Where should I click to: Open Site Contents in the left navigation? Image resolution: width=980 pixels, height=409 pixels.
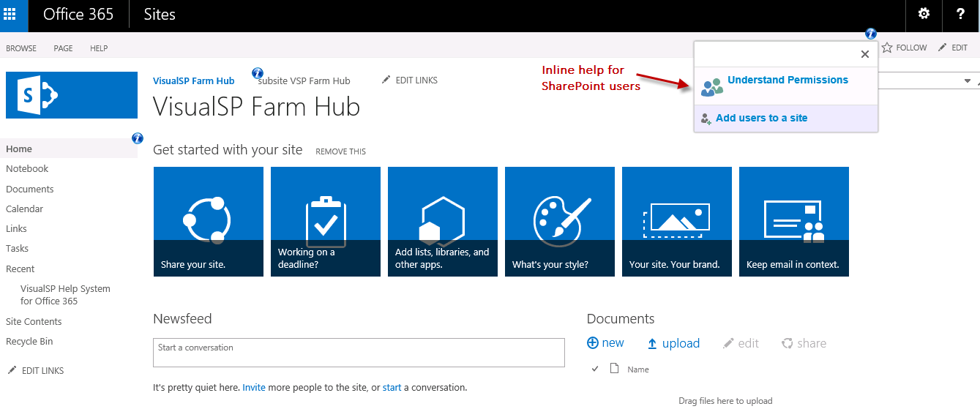[x=34, y=321]
